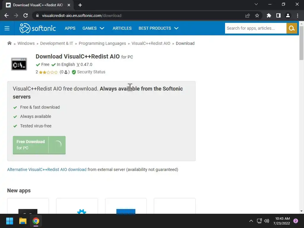View site info via the lock icon
The image size is (304, 228).
click(x=37, y=15)
